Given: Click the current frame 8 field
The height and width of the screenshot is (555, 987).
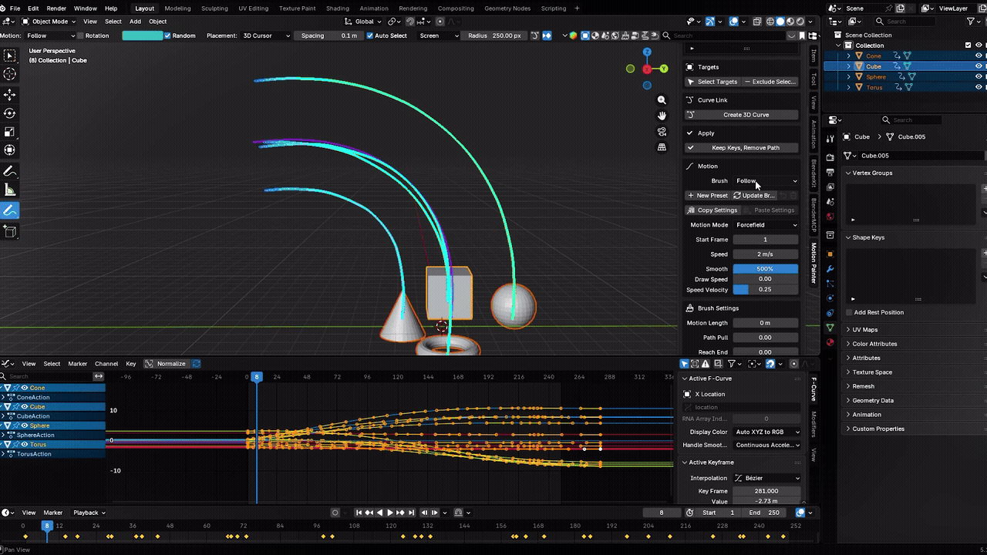Looking at the screenshot, I should [x=661, y=513].
